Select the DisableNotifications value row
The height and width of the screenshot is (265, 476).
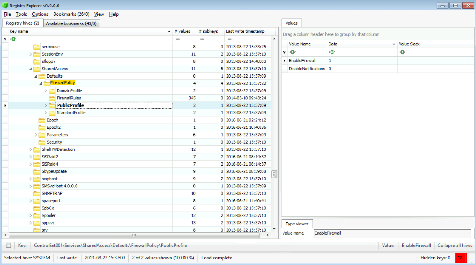(x=378, y=69)
